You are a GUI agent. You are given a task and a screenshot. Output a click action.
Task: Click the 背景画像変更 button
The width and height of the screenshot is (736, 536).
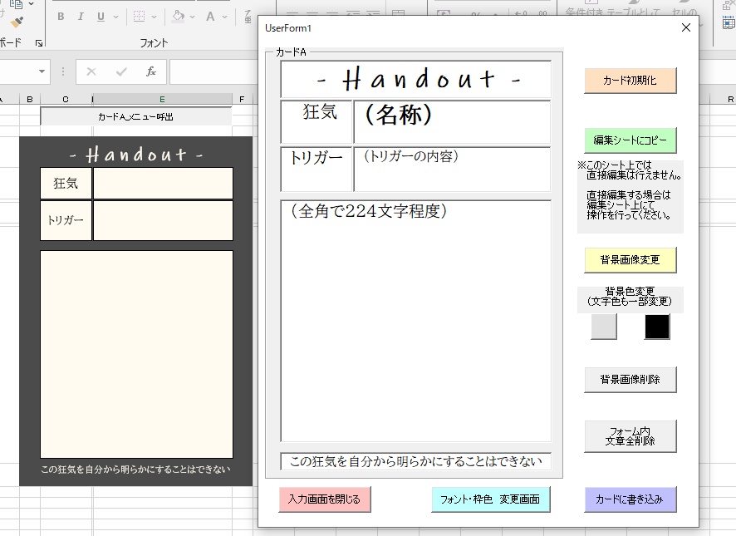630,260
